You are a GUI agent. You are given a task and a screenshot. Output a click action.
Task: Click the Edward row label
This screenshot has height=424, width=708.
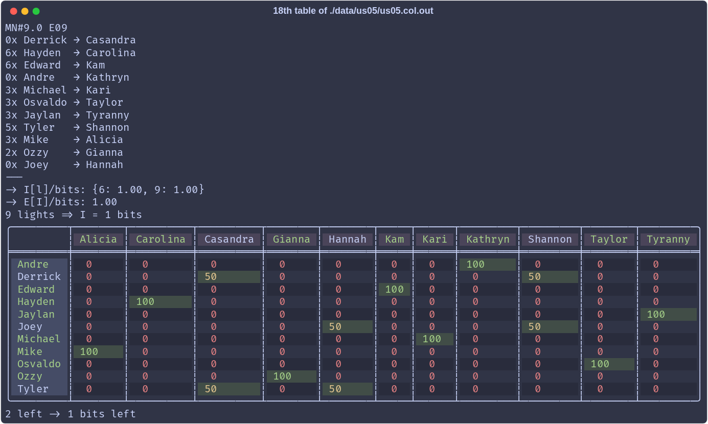point(39,289)
